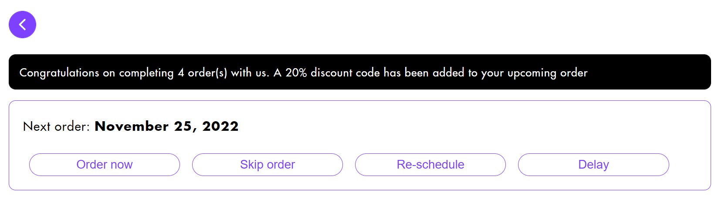
Task: Delay the November 25 order
Action: click(593, 165)
